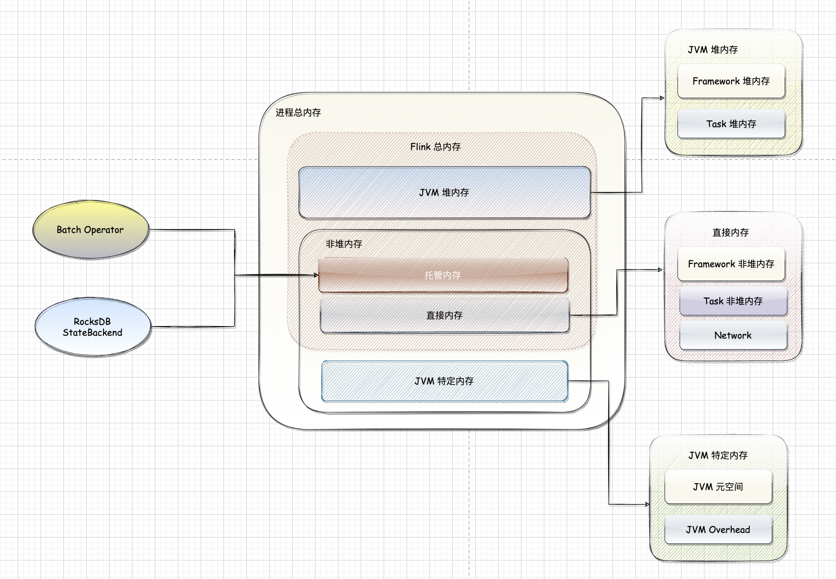Select the Batch Operator ellipse

click(x=91, y=230)
